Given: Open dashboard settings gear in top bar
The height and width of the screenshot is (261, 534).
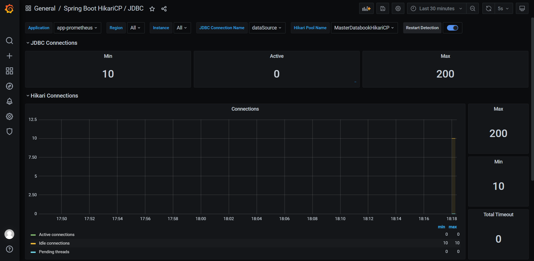Looking at the screenshot, I should [398, 9].
